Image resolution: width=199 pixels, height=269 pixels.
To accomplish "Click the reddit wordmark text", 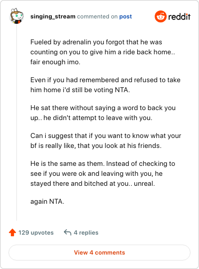I will click(179, 16).
